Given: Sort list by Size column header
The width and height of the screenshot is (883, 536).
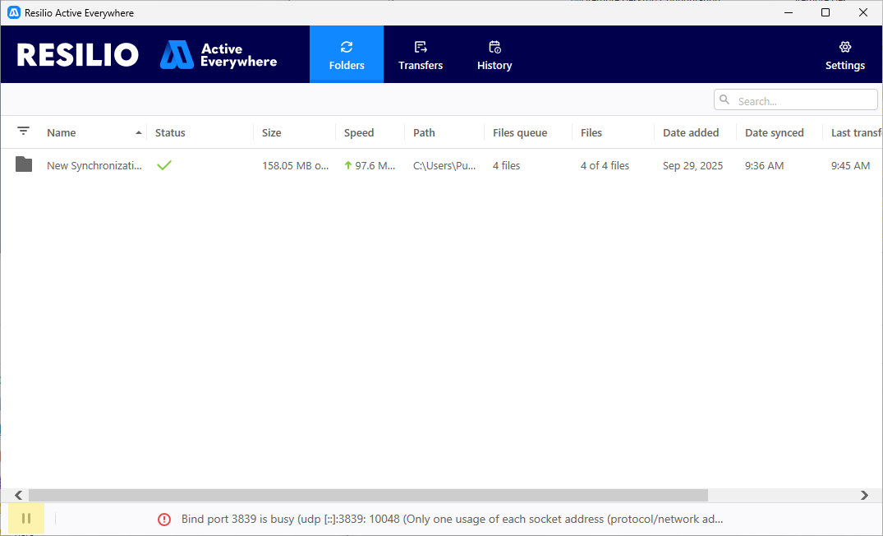Looking at the screenshot, I should click(x=271, y=133).
